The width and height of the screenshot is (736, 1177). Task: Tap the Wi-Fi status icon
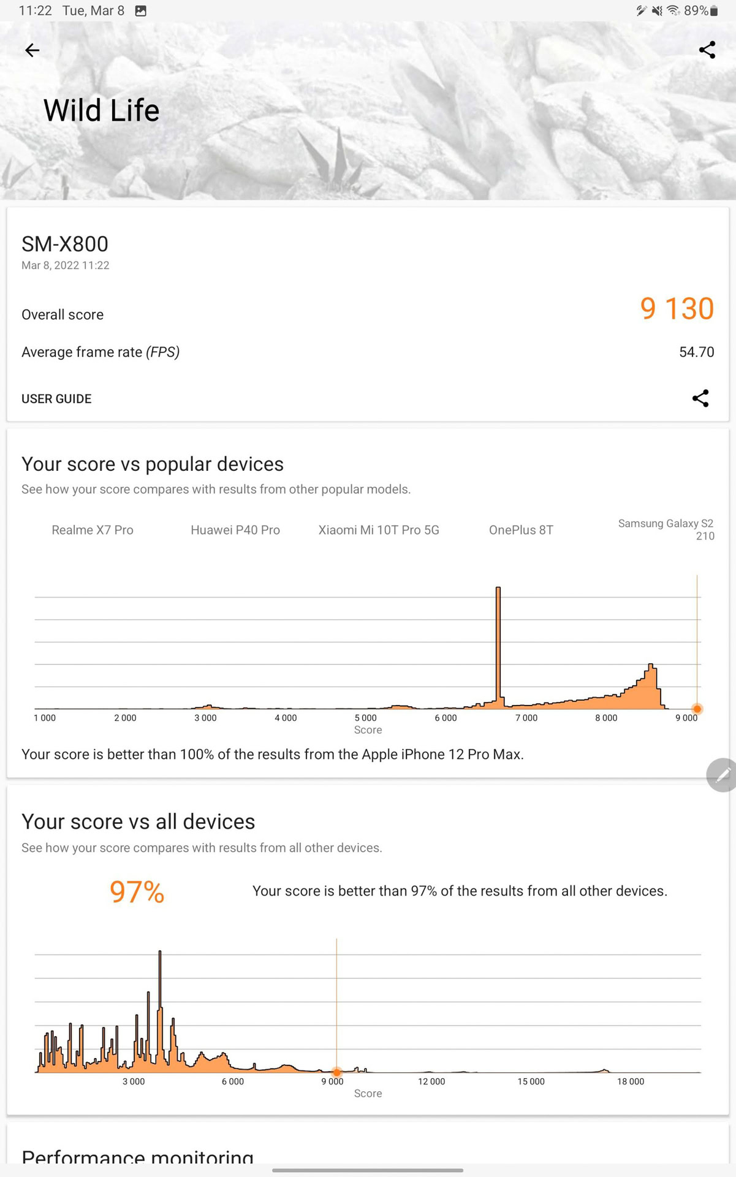pos(673,11)
